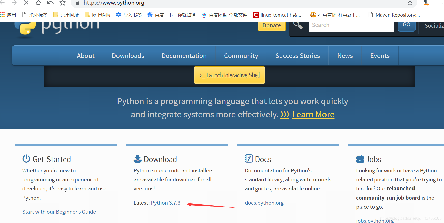This screenshot has width=444, height=223.
Task: Click the Get Started heading
Action: [x=52, y=159]
